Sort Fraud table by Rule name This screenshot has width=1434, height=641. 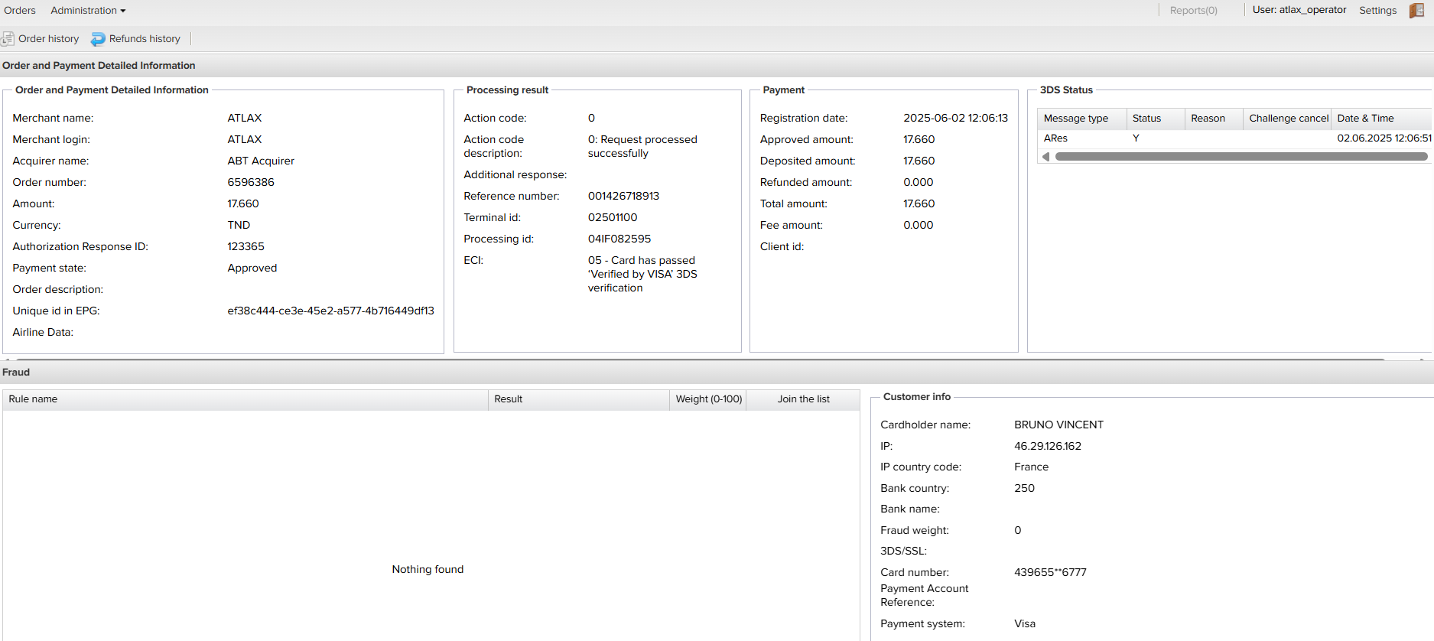(33, 399)
